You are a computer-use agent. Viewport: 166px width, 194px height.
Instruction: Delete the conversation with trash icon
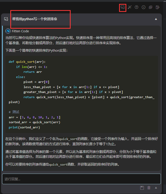click(x=149, y=188)
